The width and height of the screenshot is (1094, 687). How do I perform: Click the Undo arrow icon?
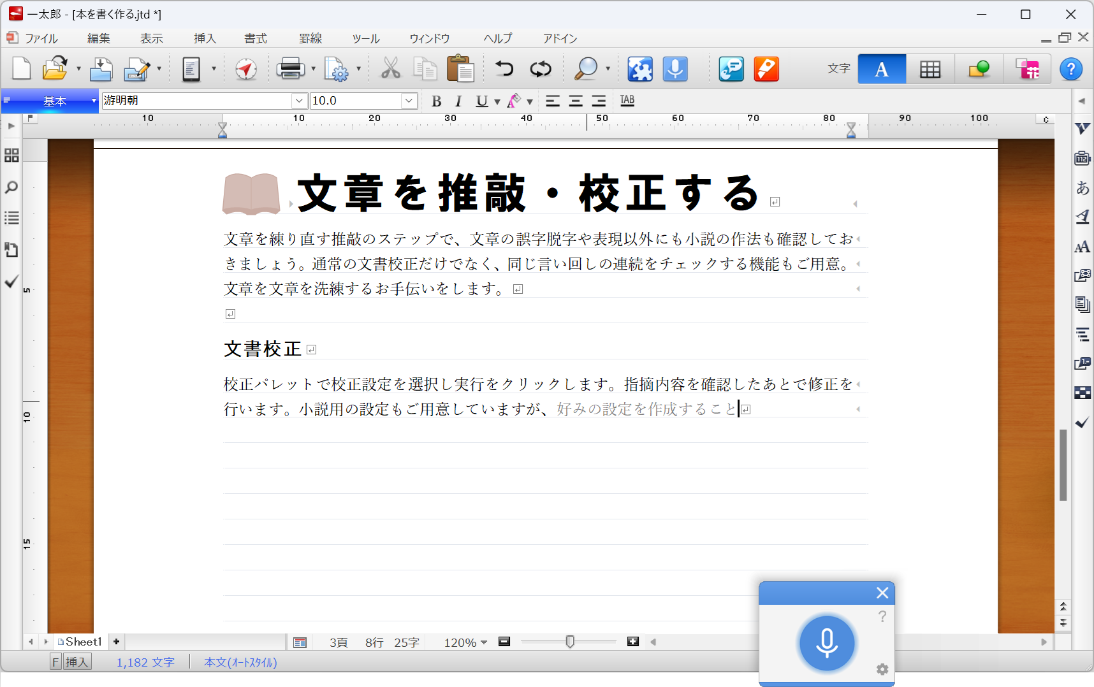[x=504, y=69]
